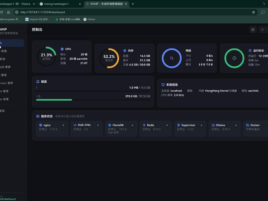Click the green 292.0 GB disk usage bar
This screenshot has height=201, width=268.
54,100
